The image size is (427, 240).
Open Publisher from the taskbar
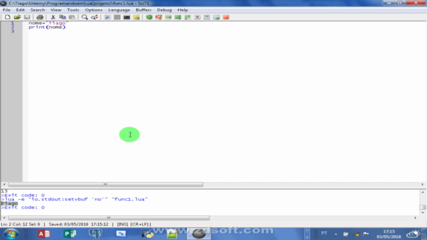pos(69,234)
